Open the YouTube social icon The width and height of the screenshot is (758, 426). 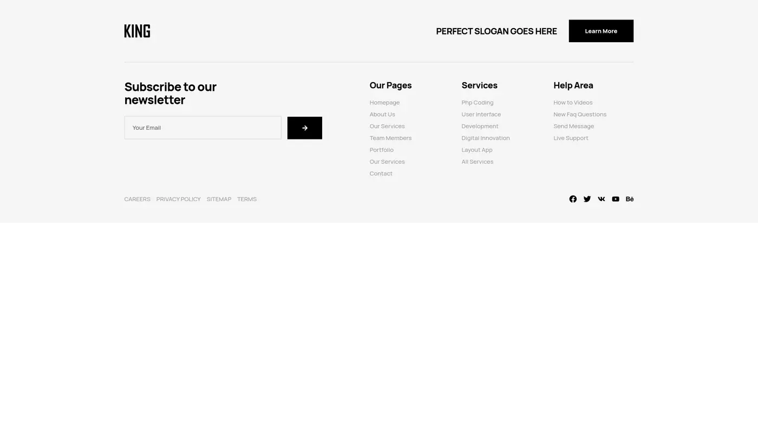click(616, 199)
